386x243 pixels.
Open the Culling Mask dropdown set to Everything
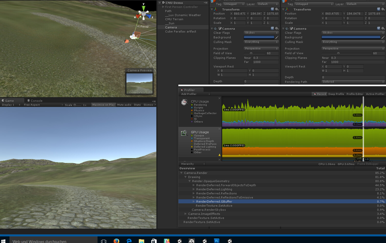tap(261, 42)
